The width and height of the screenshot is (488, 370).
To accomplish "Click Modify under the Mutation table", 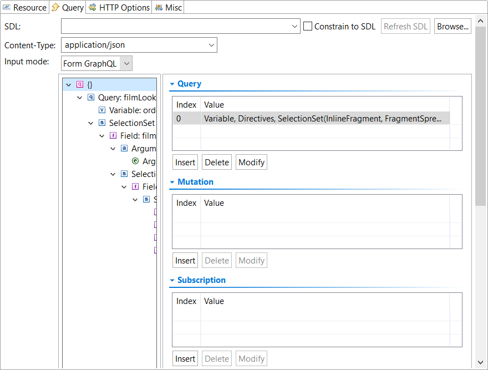I will [251, 260].
